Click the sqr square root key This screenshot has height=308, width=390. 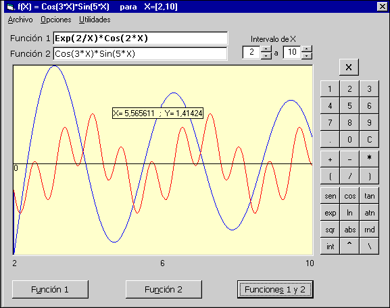(x=330, y=230)
